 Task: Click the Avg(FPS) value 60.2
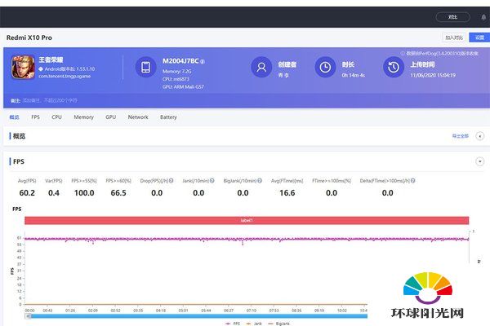click(27, 193)
